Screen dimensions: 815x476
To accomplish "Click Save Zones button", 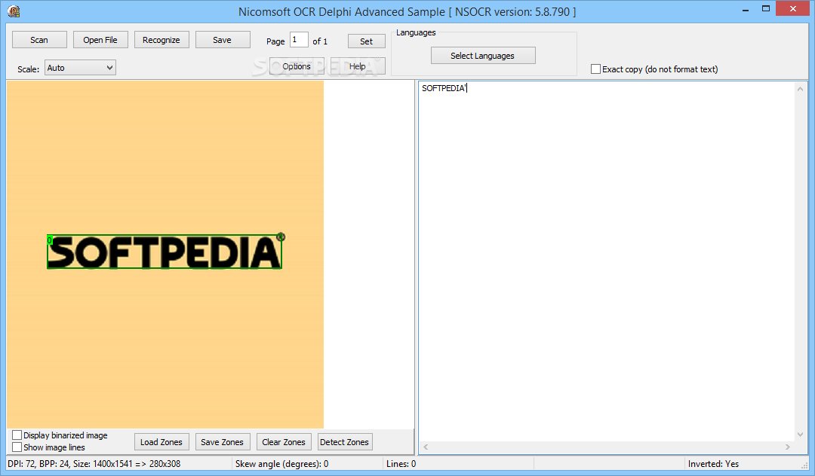I will point(223,442).
